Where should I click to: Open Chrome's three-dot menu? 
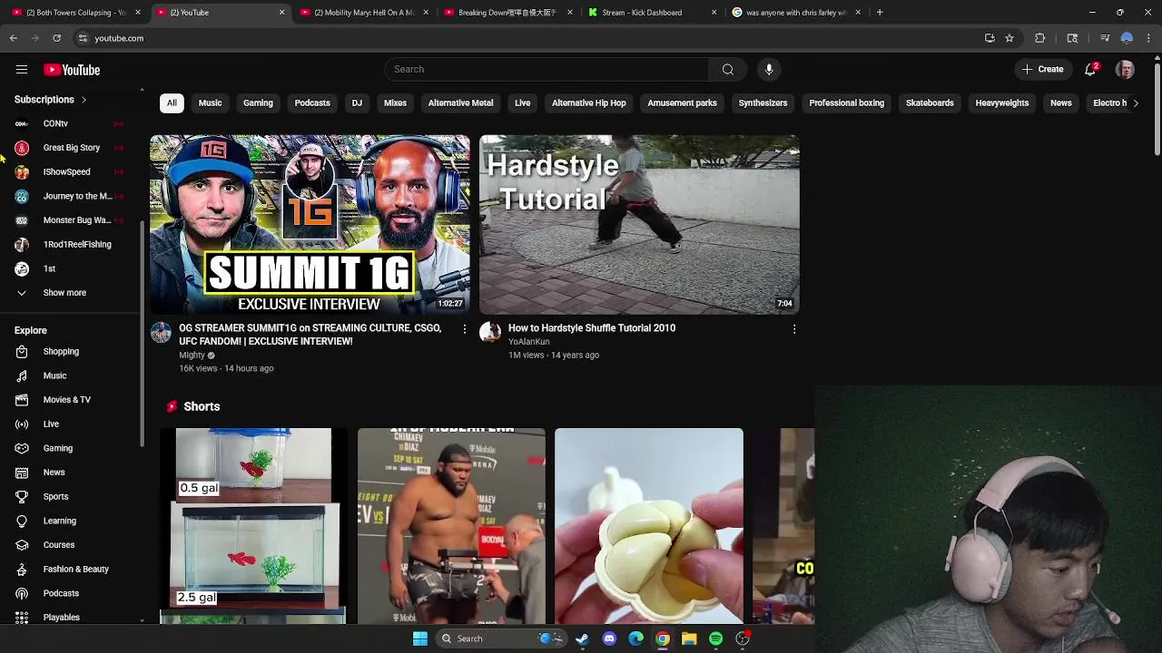pos(1149,38)
